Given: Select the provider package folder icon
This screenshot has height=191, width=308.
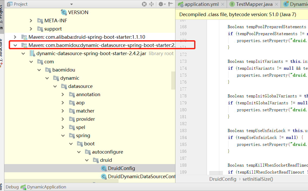Looking at the screenshot, I should tap(72, 119).
